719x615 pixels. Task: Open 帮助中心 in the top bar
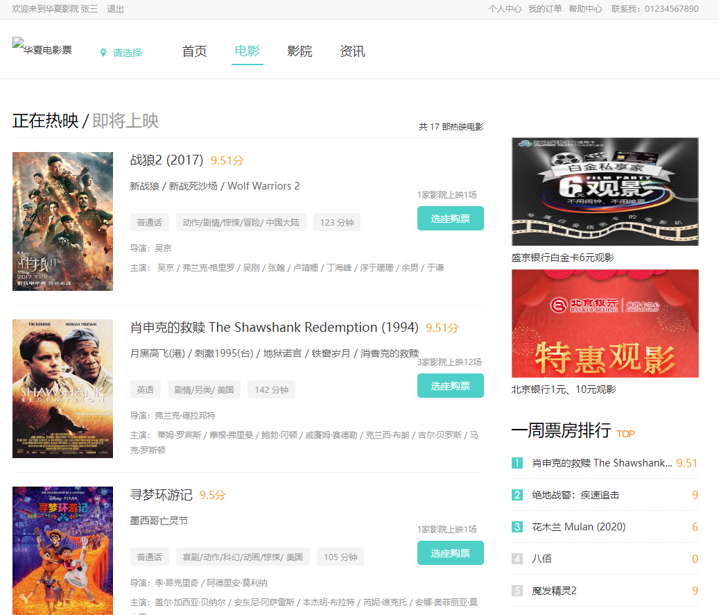(x=585, y=9)
